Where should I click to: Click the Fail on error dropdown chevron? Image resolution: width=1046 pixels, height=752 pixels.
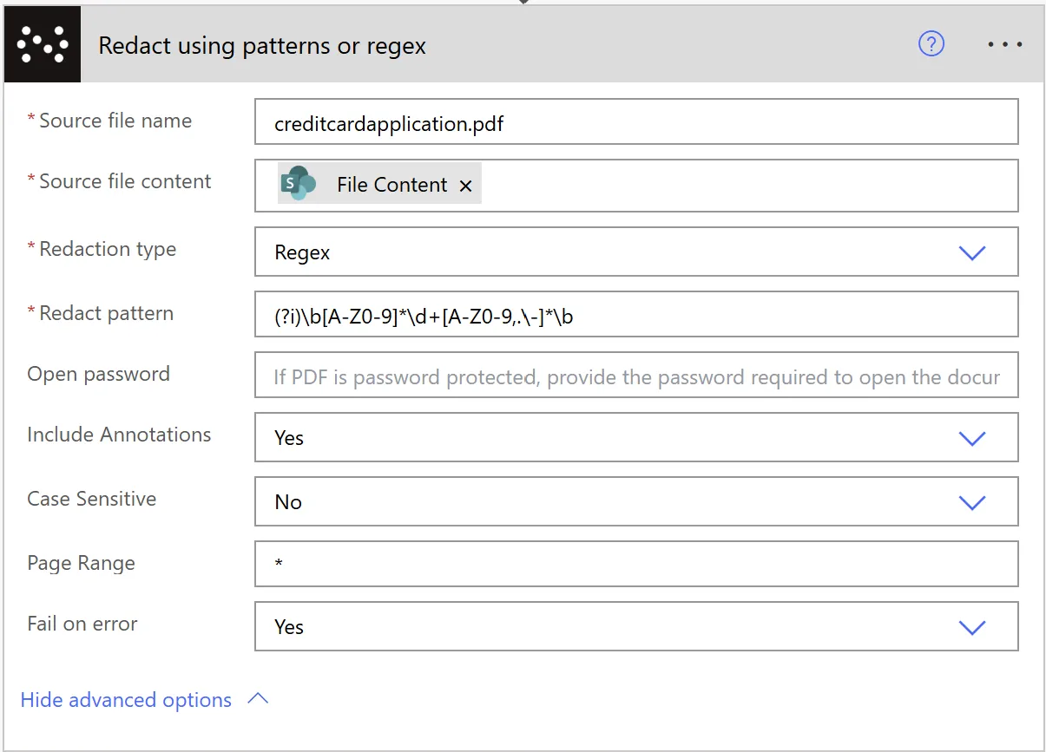tap(971, 627)
